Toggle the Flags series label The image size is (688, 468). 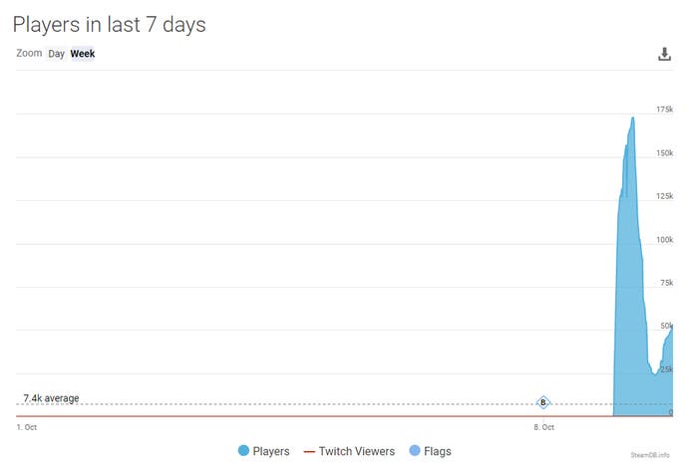438,451
